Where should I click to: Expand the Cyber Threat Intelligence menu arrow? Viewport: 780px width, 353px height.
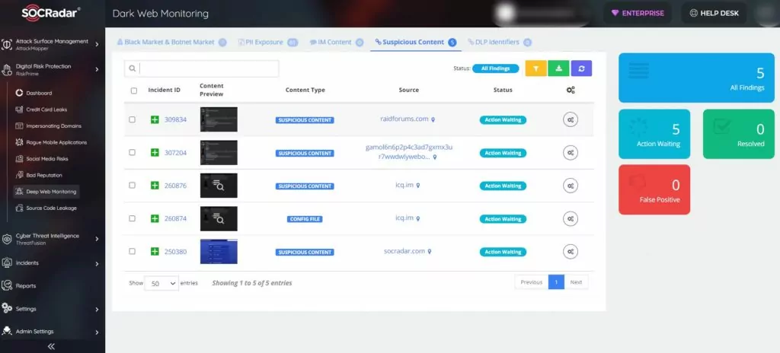[97, 239]
